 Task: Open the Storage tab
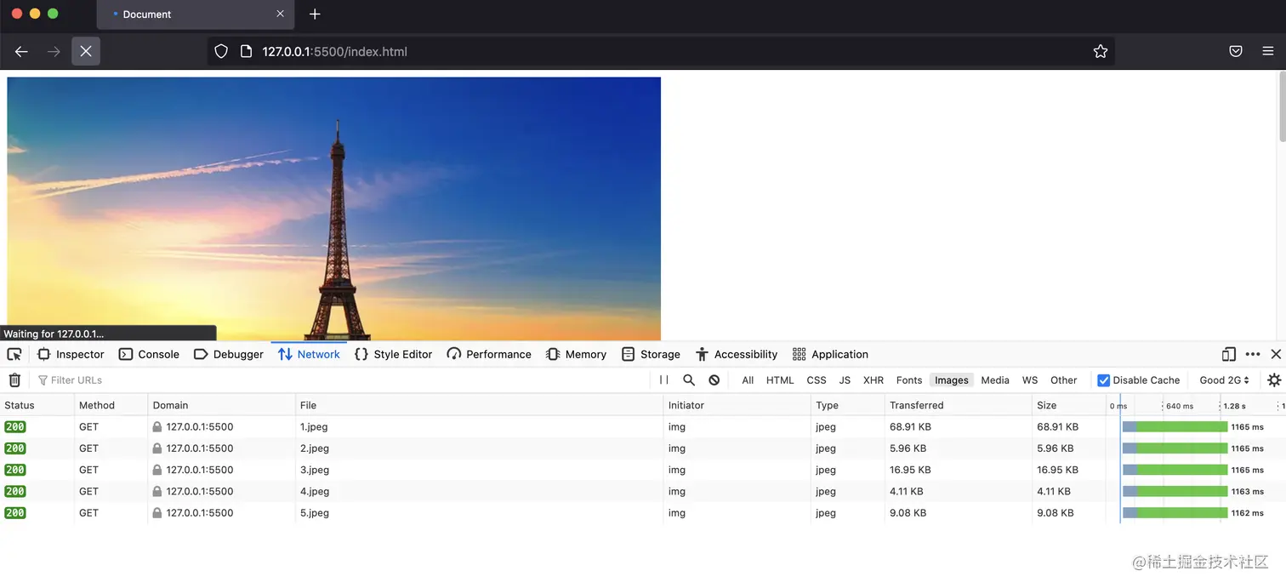tap(651, 354)
